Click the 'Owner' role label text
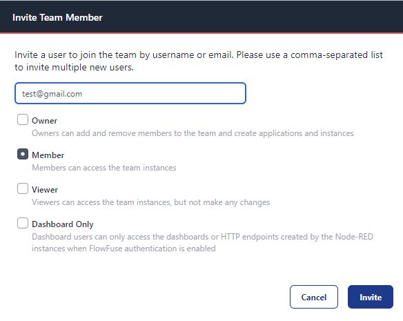The height and width of the screenshot is (321, 403). point(44,121)
